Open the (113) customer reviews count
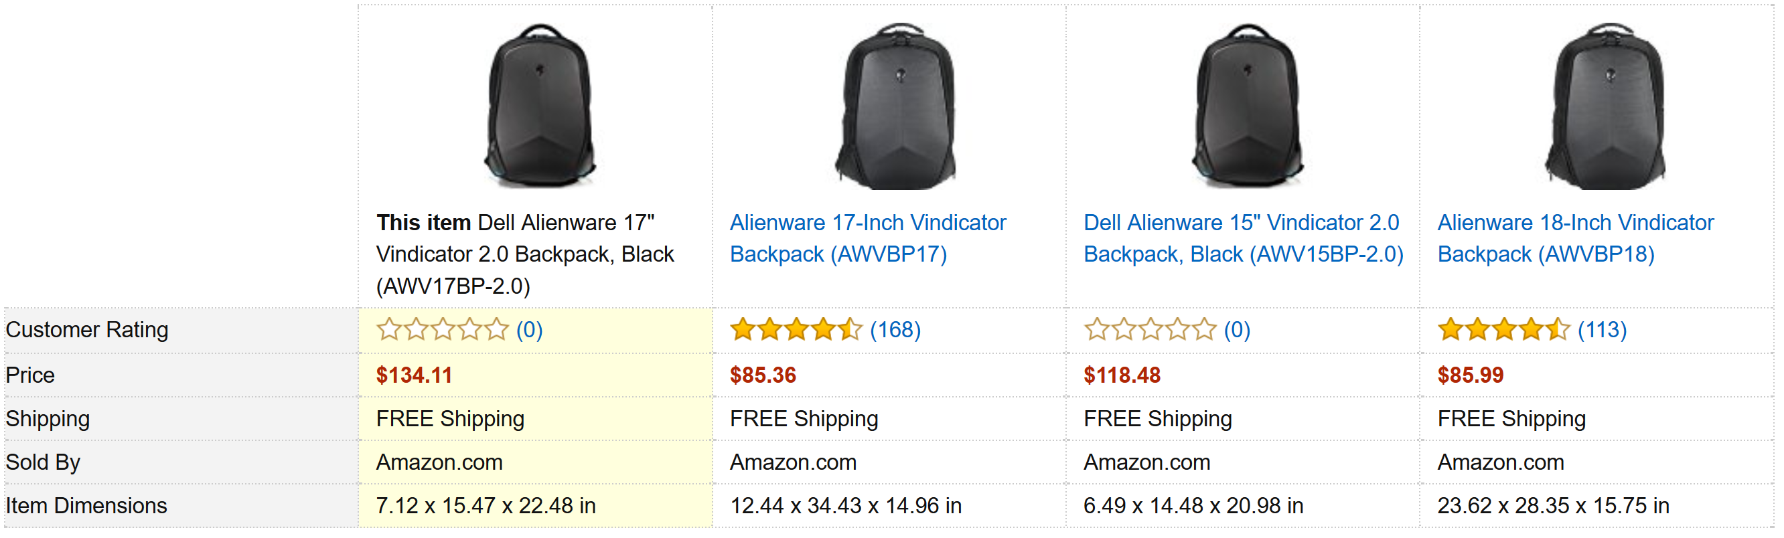 [1603, 330]
